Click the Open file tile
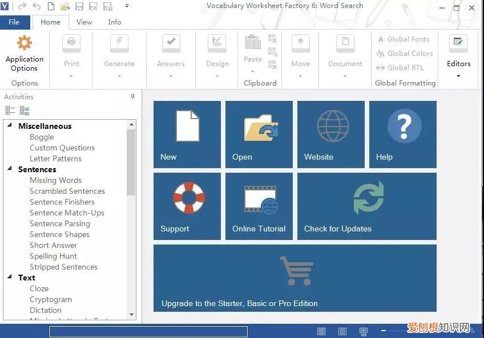 (x=259, y=135)
